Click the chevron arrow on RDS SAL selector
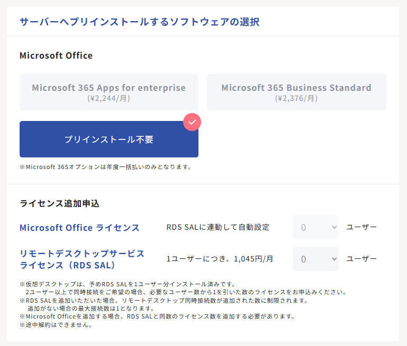 [x=334, y=259]
